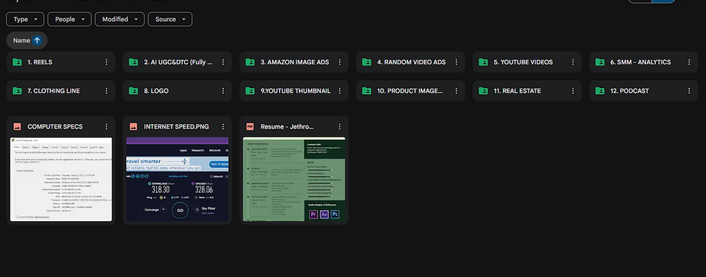706x277 pixels.
Task: Select the 3. AMAZON IMAGE ADS folder name
Action: [295, 62]
